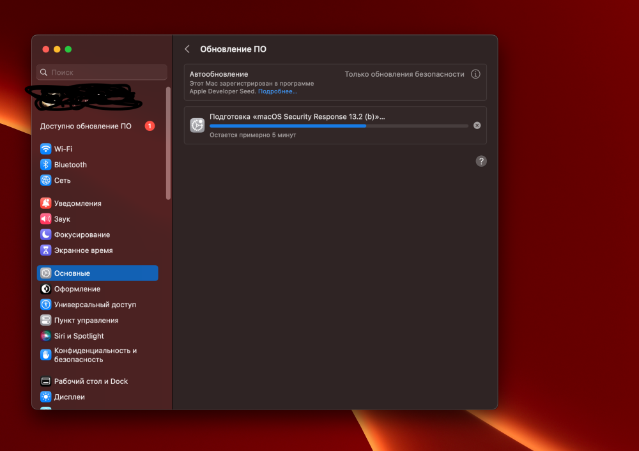The image size is (639, 451).
Task: Open Звук speaker icon
Action: click(45, 218)
